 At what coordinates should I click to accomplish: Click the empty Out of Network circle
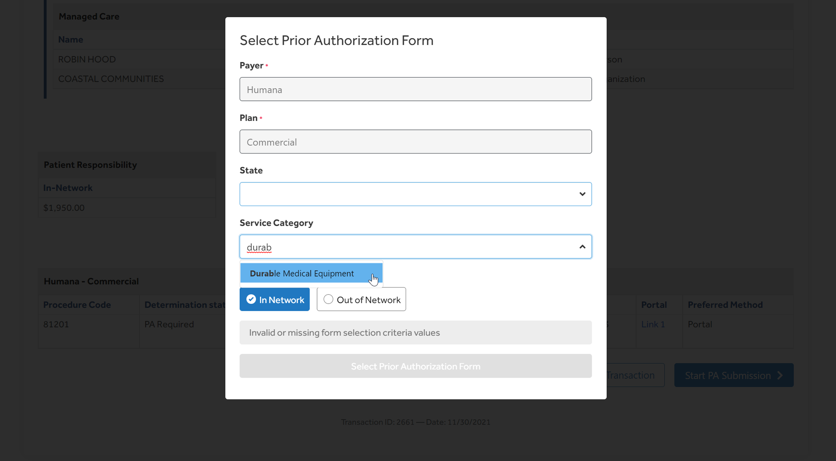[328, 299]
